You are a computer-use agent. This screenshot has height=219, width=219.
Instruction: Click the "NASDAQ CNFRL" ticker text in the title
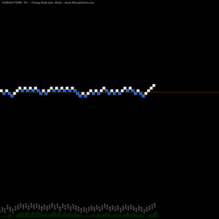12,3
